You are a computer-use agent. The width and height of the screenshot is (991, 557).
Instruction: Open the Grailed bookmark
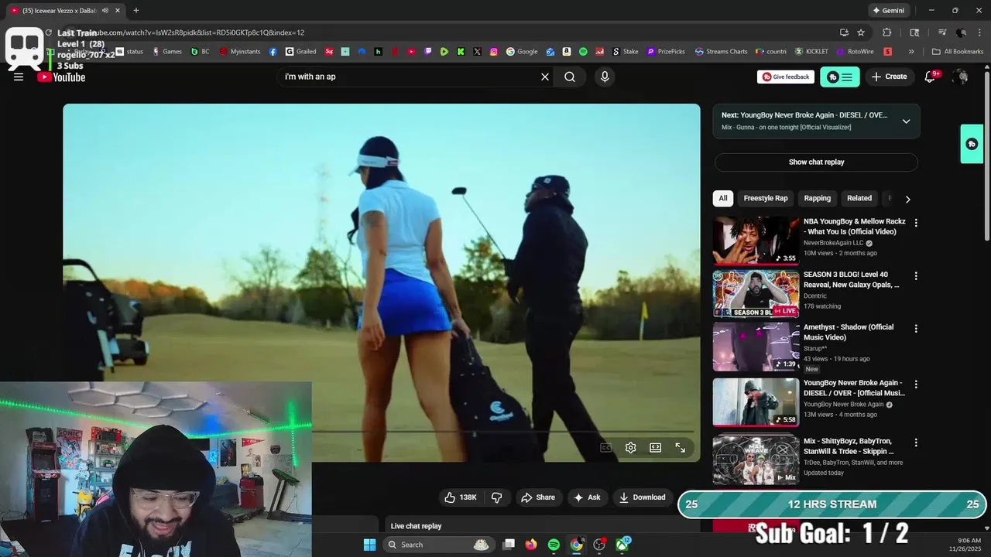300,52
